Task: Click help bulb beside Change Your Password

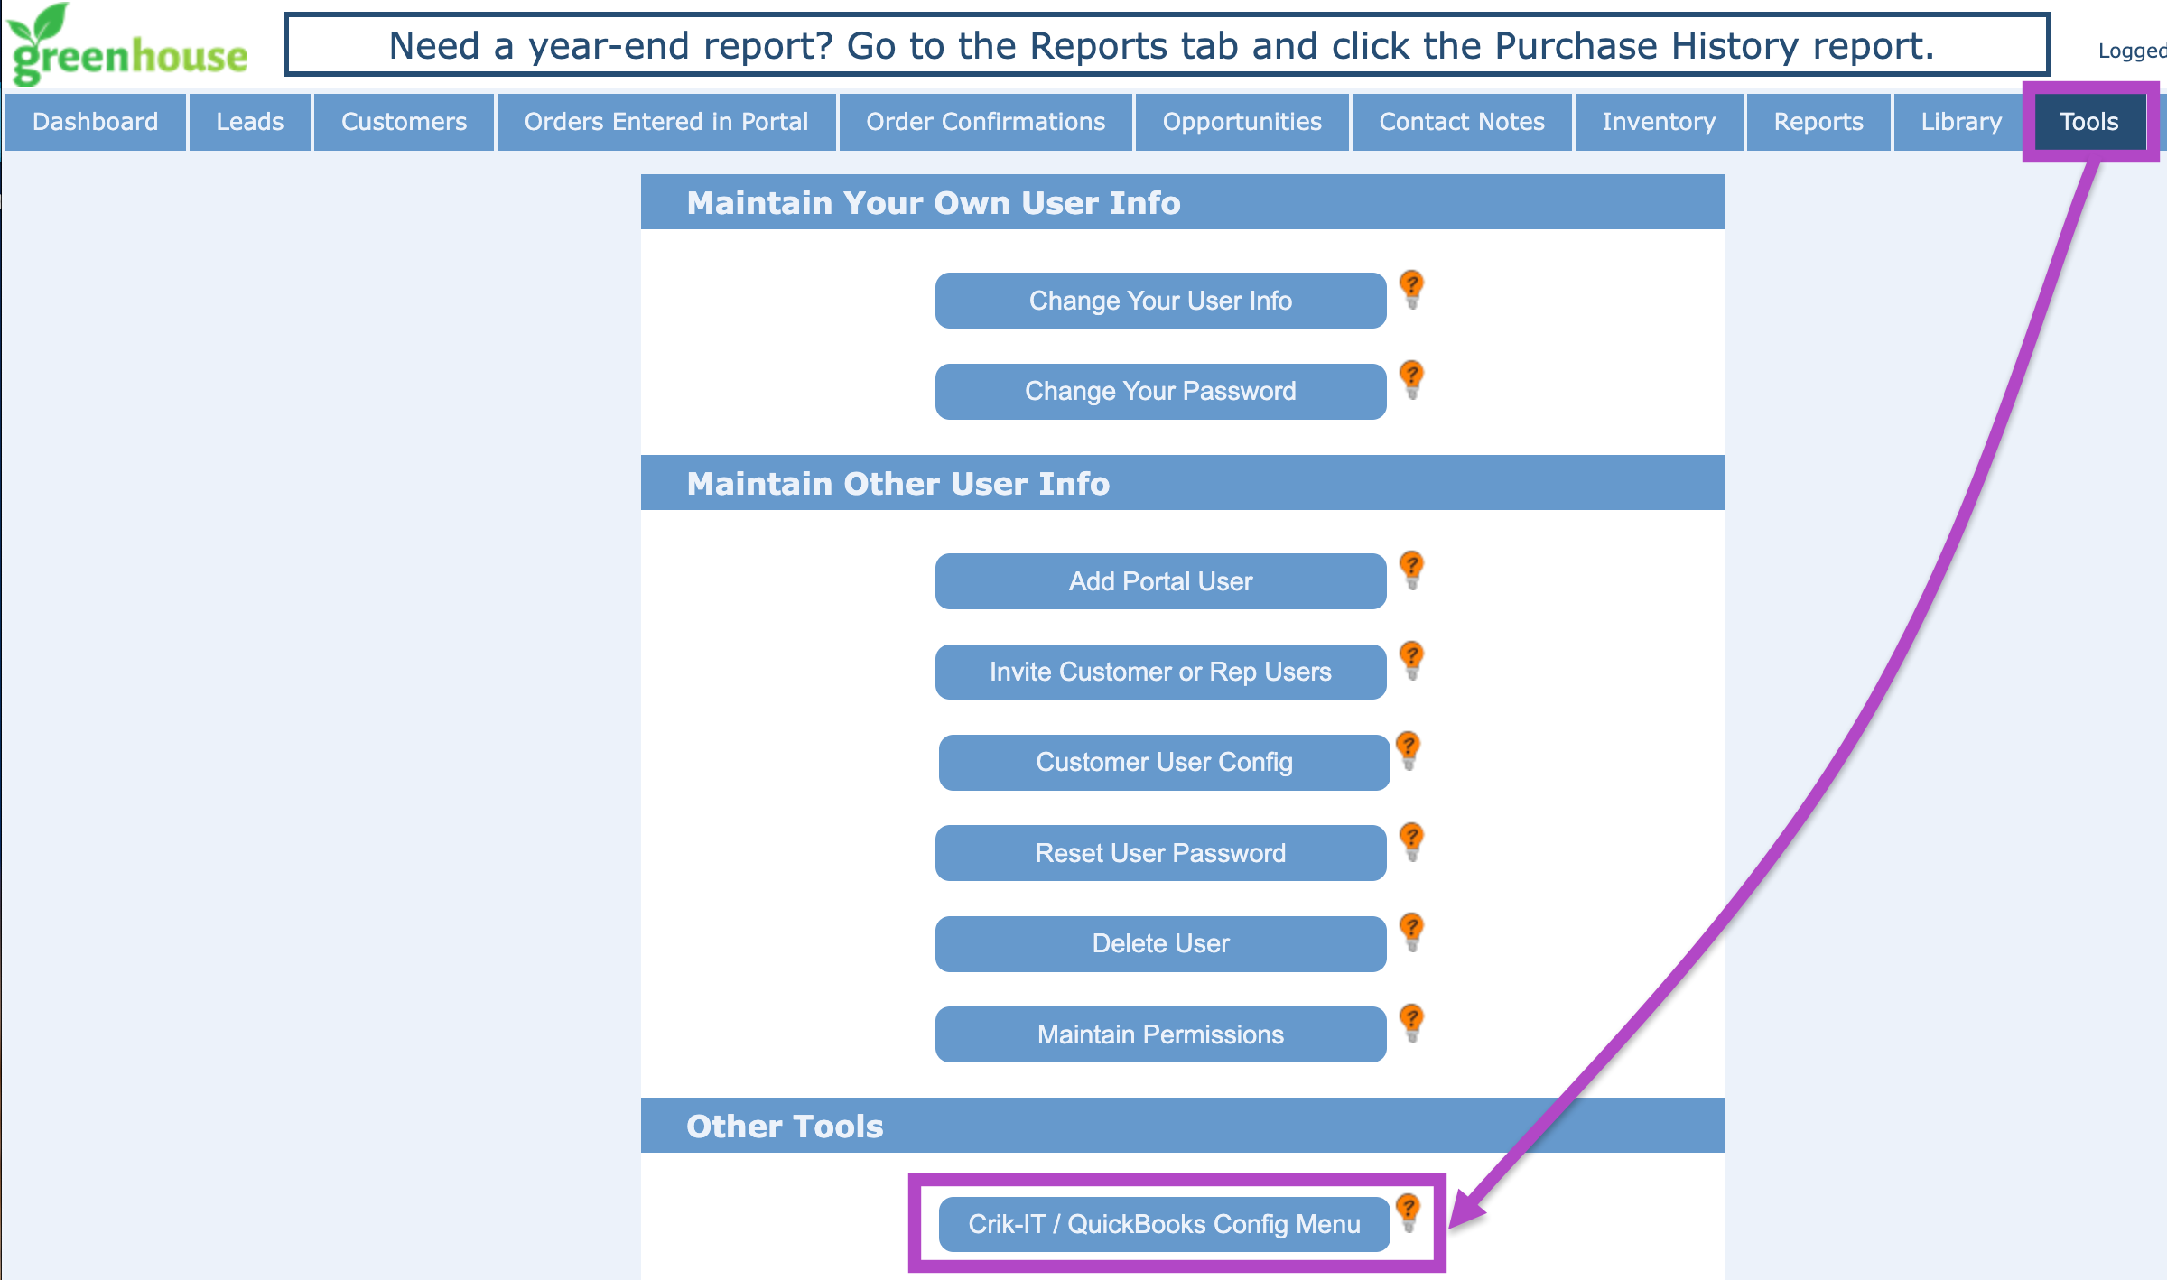Action: [x=1411, y=380]
